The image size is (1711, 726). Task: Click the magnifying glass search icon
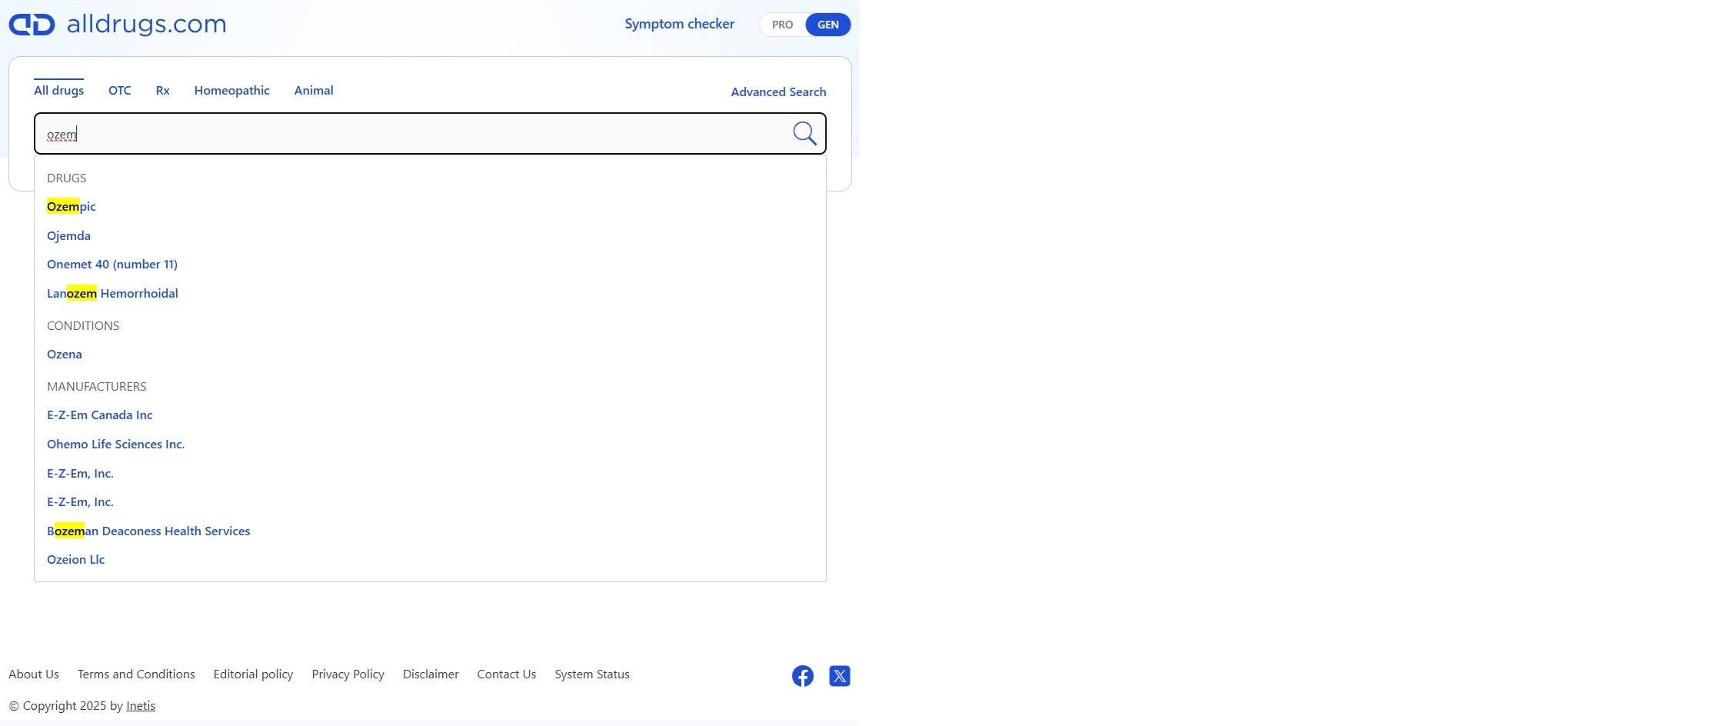(x=804, y=134)
